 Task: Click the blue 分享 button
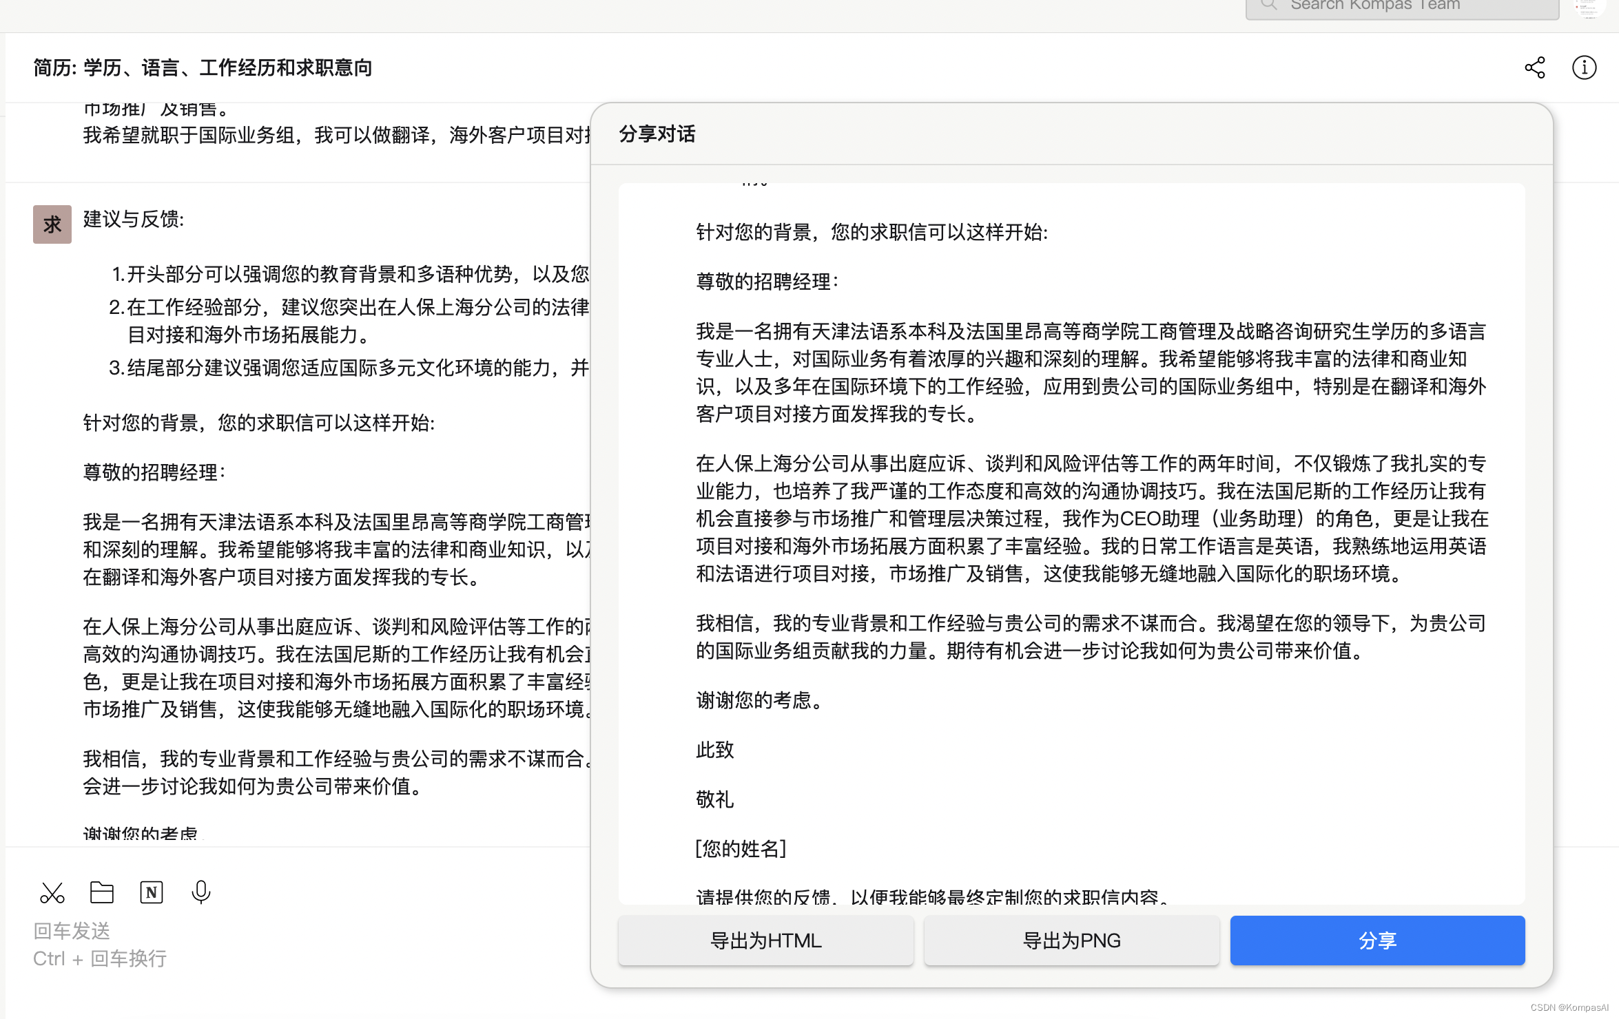coord(1377,941)
